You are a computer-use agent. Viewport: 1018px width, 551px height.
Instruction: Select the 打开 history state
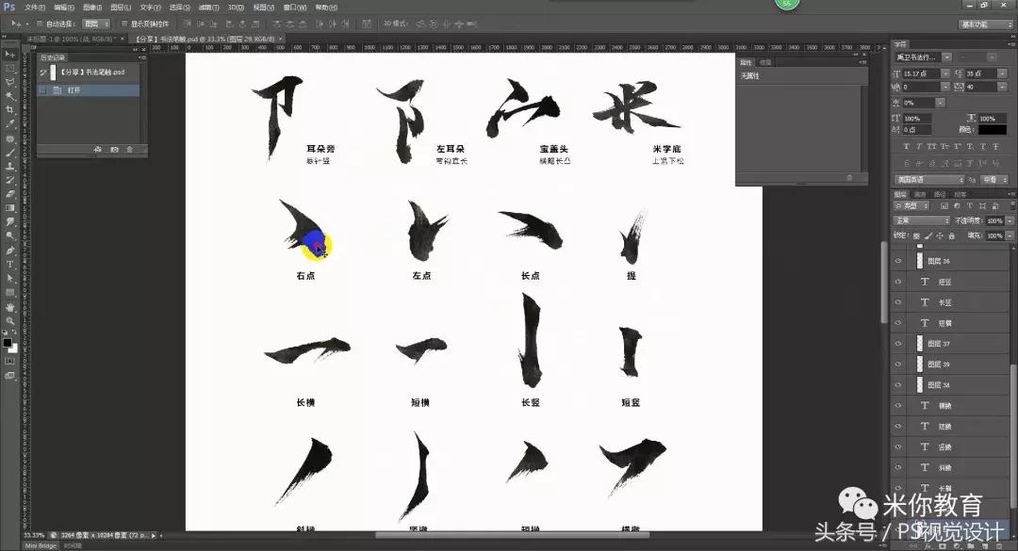click(x=88, y=90)
